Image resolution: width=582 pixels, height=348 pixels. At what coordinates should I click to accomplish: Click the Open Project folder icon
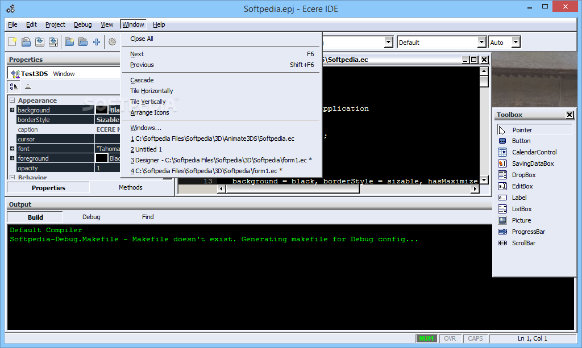pyautogui.click(x=83, y=42)
